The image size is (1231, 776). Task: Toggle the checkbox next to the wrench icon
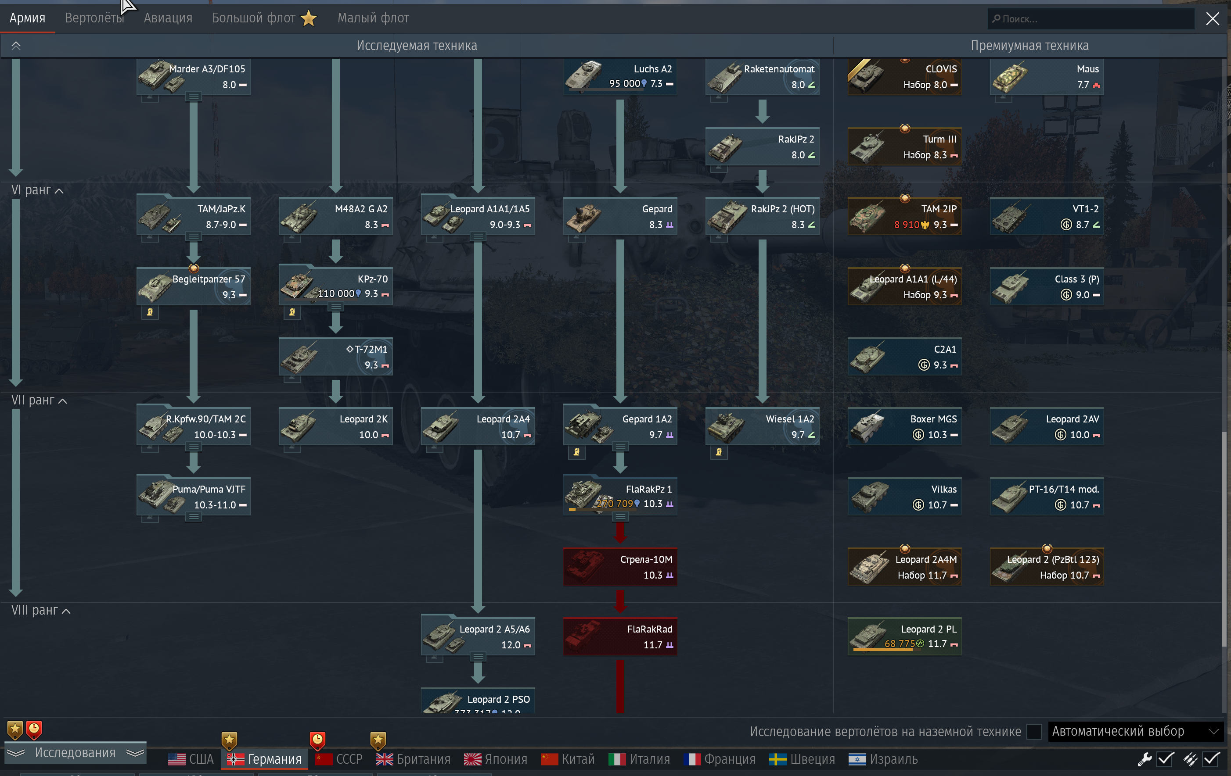click(1165, 759)
